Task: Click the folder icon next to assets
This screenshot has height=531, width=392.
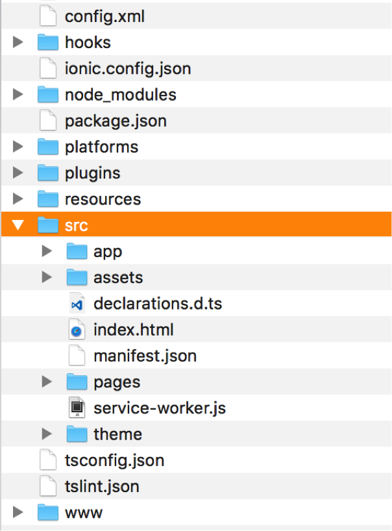Action: coord(77,277)
